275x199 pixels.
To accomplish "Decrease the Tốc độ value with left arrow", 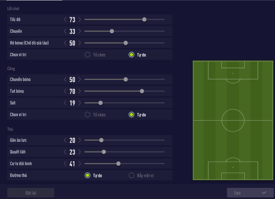I will [66, 19].
